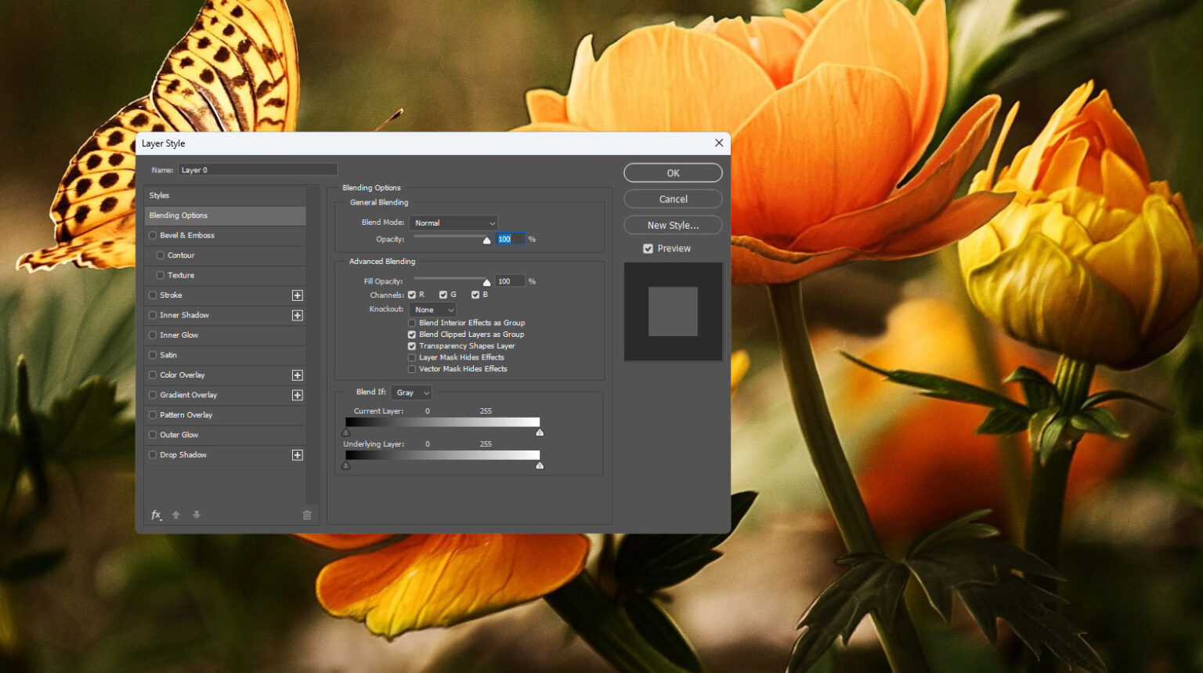Select Bevel & Emboss in styles list

[x=188, y=235]
